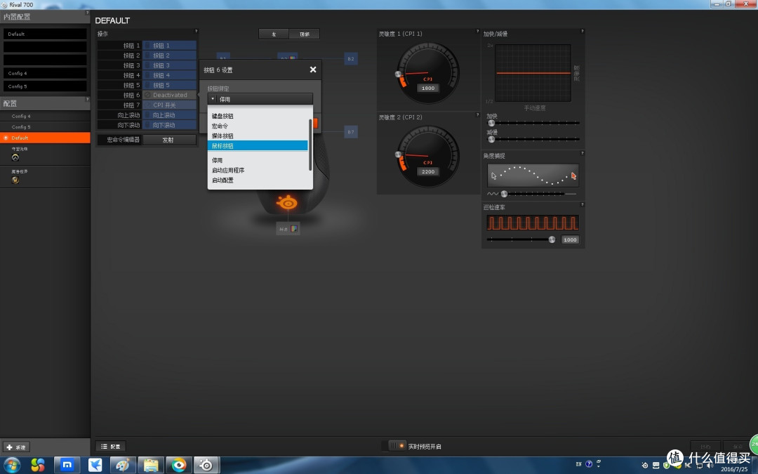758x474 pixels.
Task: Open the World of Warcraft profile icon
Action: pos(15,180)
